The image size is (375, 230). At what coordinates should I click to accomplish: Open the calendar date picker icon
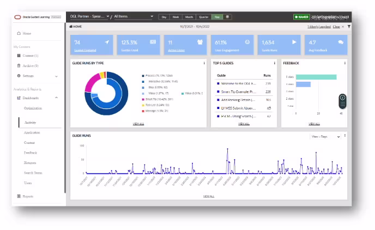pyautogui.click(x=227, y=17)
